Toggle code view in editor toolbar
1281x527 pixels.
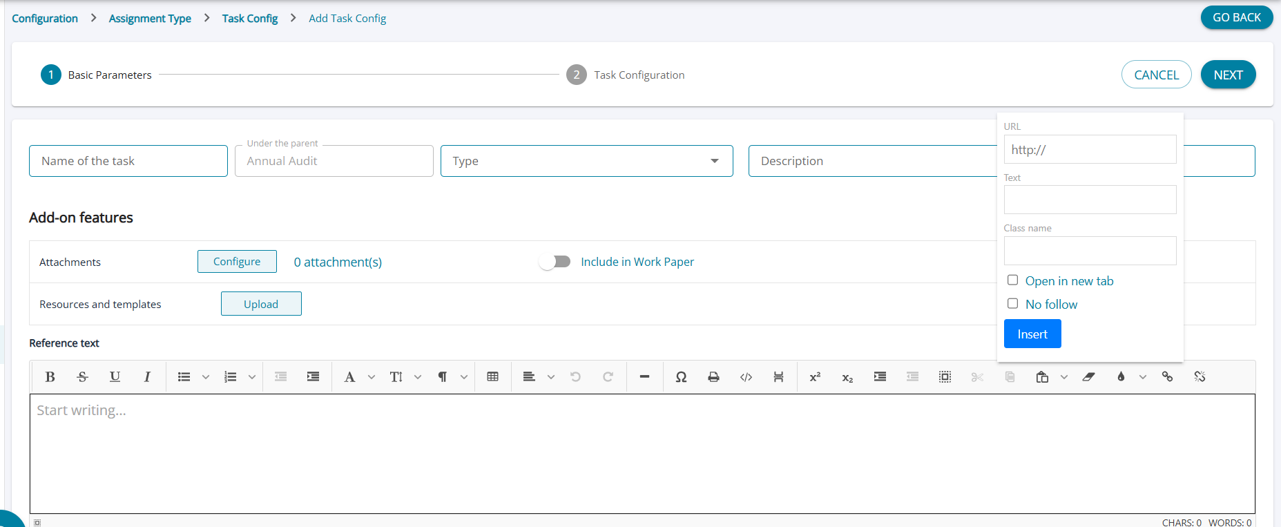click(746, 376)
